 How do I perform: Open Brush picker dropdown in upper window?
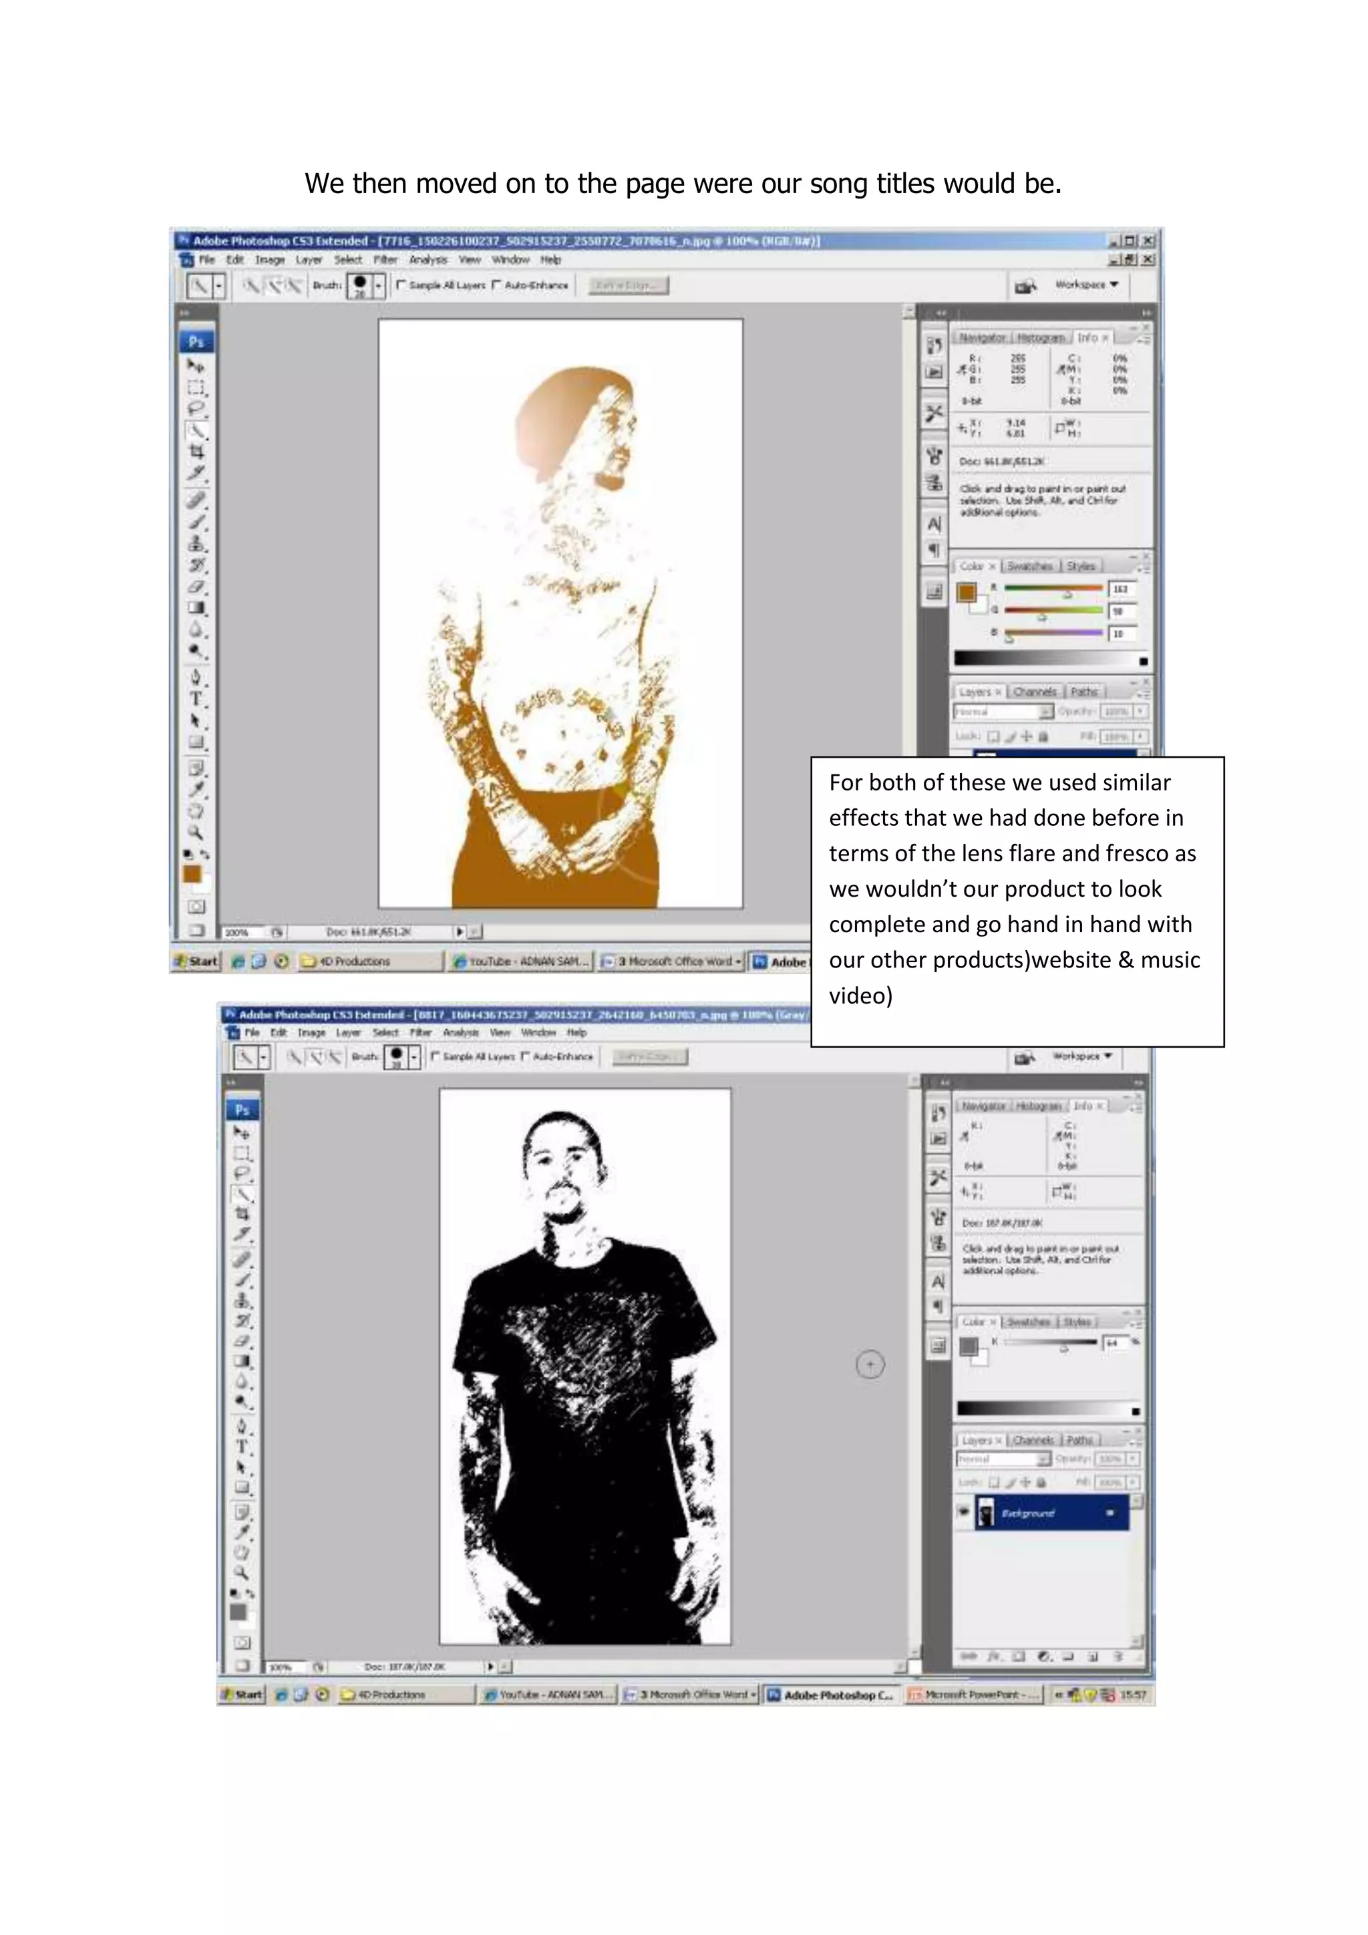point(378,287)
